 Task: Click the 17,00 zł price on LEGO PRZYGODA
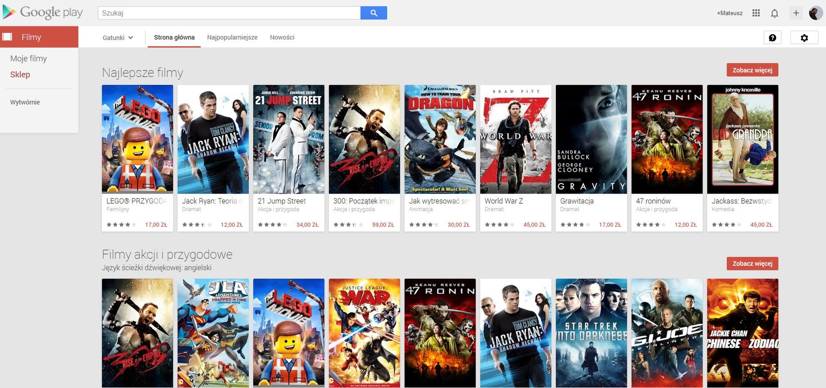[x=156, y=225]
